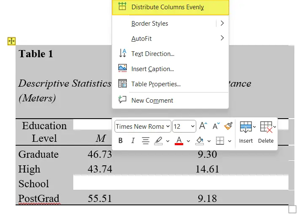Apply cell shading paint bucket
Viewport: 307px width, 223px height.
tap(200, 141)
